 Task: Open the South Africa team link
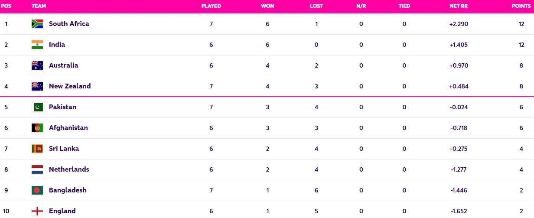click(x=69, y=24)
